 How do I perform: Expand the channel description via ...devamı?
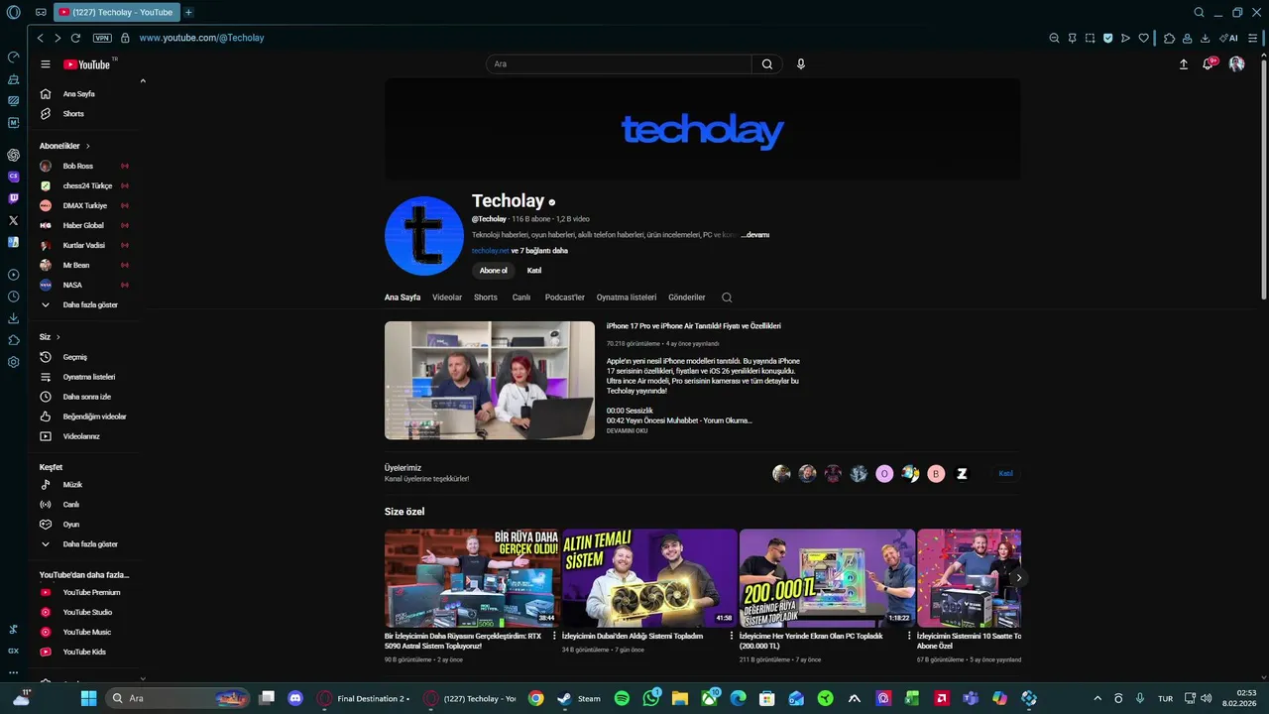(x=754, y=235)
